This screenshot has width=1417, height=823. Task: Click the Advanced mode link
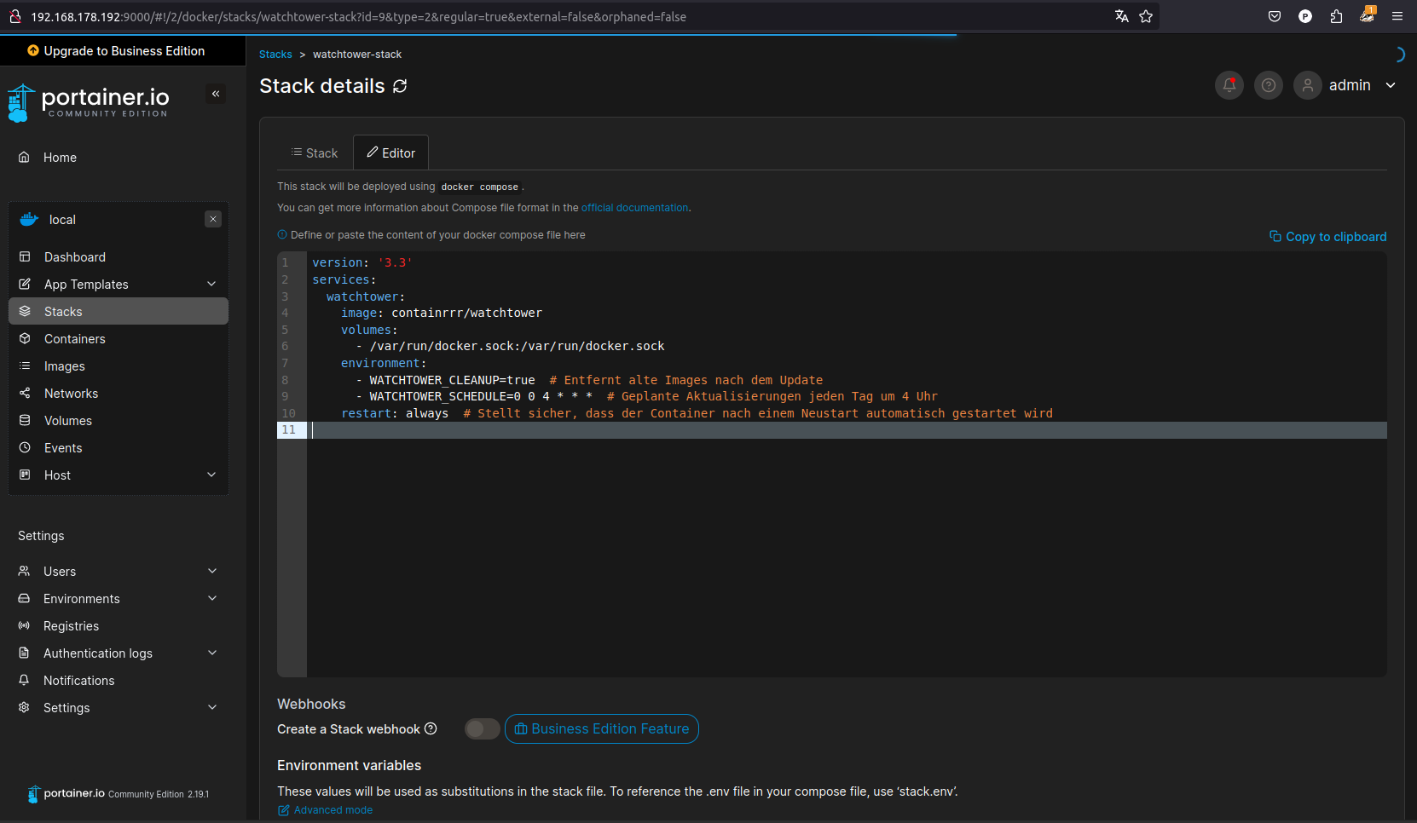coord(333,810)
